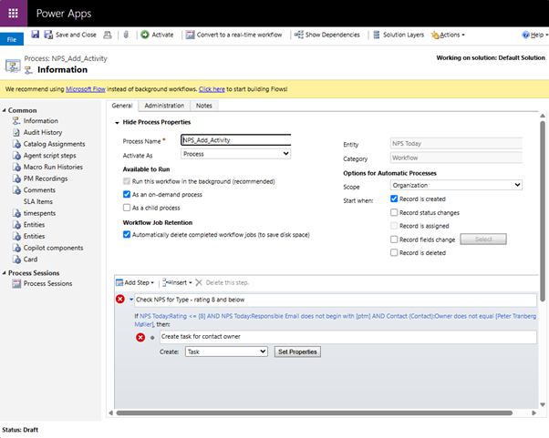Click the Save floppy disk icon
The height and width of the screenshot is (438, 549).
click(x=35, y=35)
